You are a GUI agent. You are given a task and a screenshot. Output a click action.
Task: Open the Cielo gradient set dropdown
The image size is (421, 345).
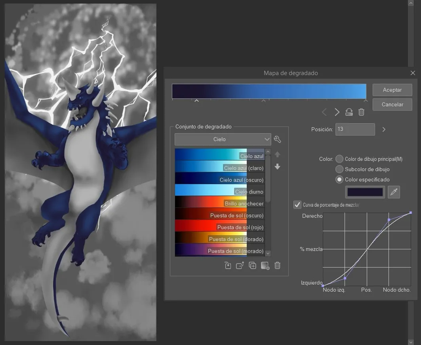[223, 139]
